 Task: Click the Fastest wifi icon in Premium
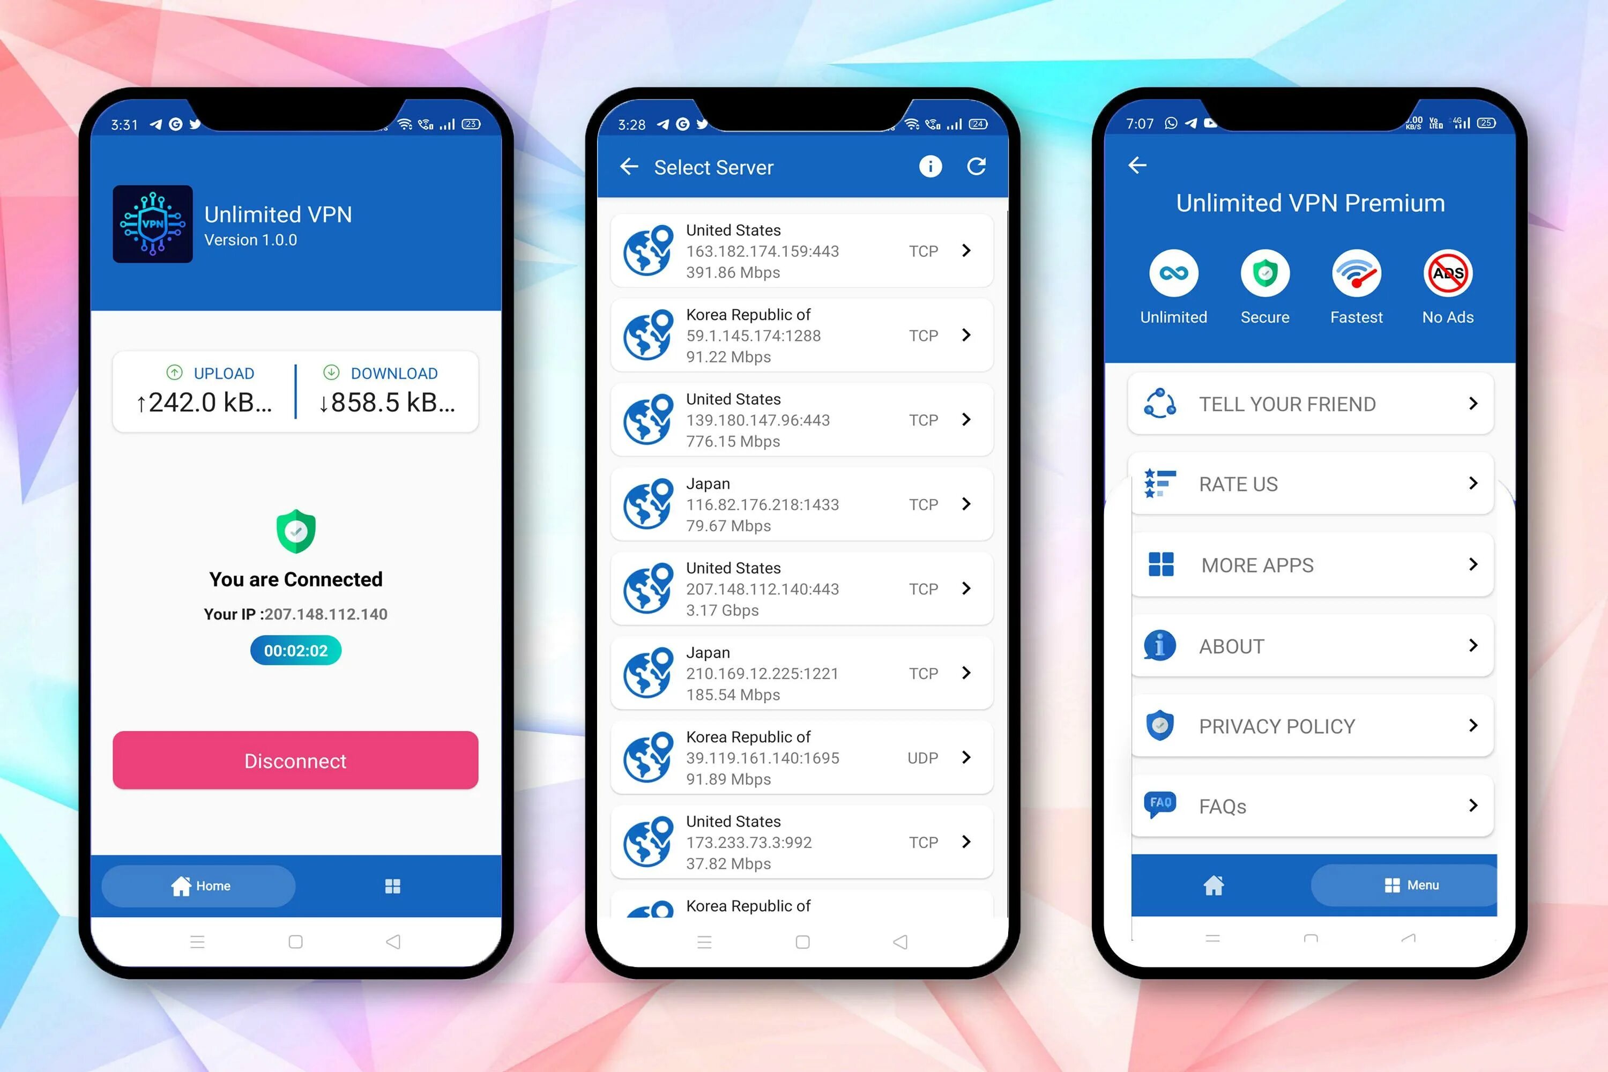click(x=1354, y=273)
